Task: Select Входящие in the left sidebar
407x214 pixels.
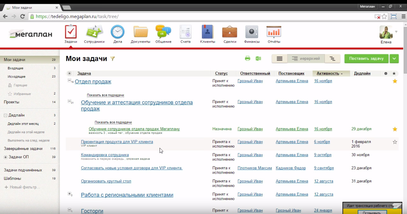Action: pos(15,68)
